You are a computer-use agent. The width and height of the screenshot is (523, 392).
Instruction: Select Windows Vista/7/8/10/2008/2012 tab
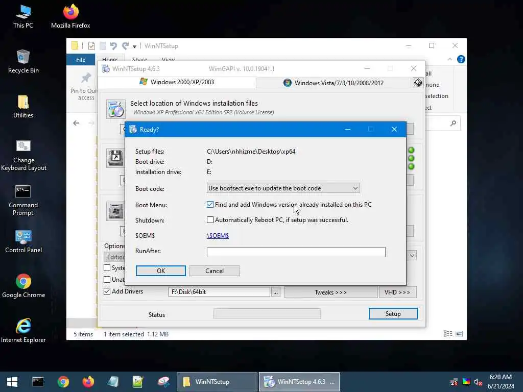point(334,83)
